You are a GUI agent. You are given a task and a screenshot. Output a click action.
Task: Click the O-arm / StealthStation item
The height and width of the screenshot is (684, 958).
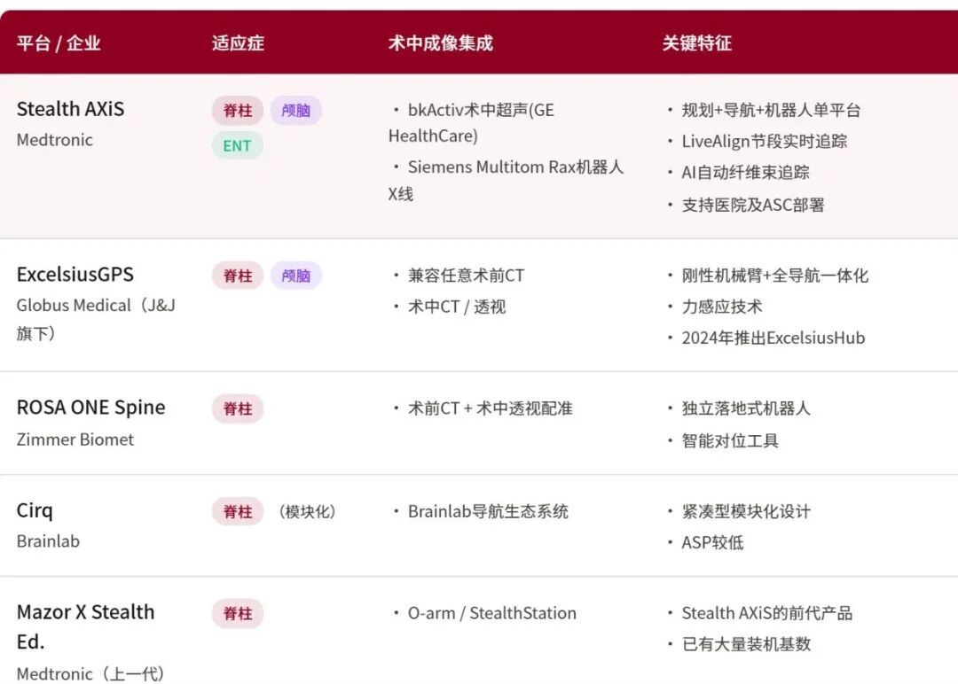tap(491, 613)
